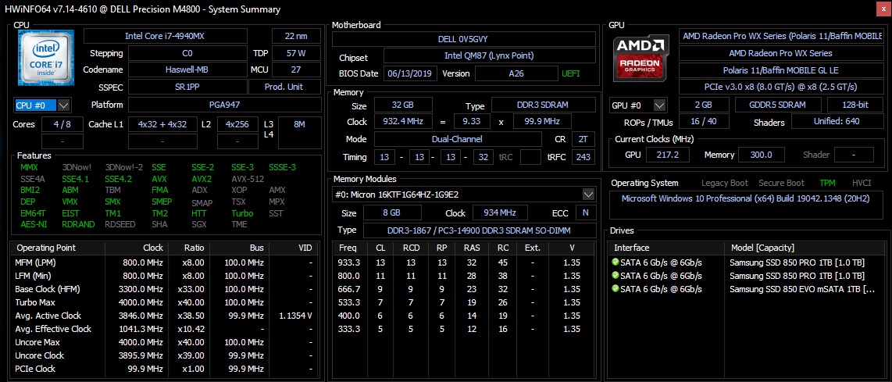This screenshot has height=382, width=892.
Task: Click the Cores 4 / 8 value
Action: (x=62, y=124)
